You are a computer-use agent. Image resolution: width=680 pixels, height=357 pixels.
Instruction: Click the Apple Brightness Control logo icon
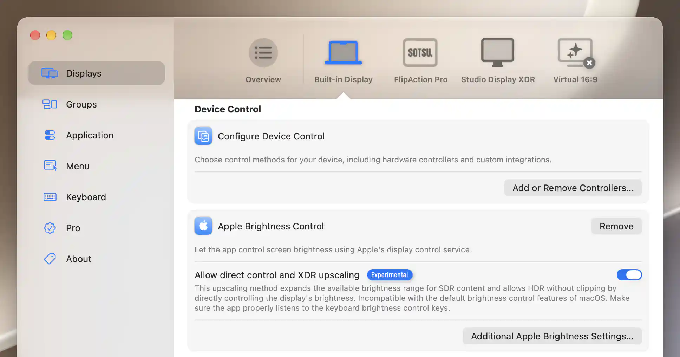point(203,226)
